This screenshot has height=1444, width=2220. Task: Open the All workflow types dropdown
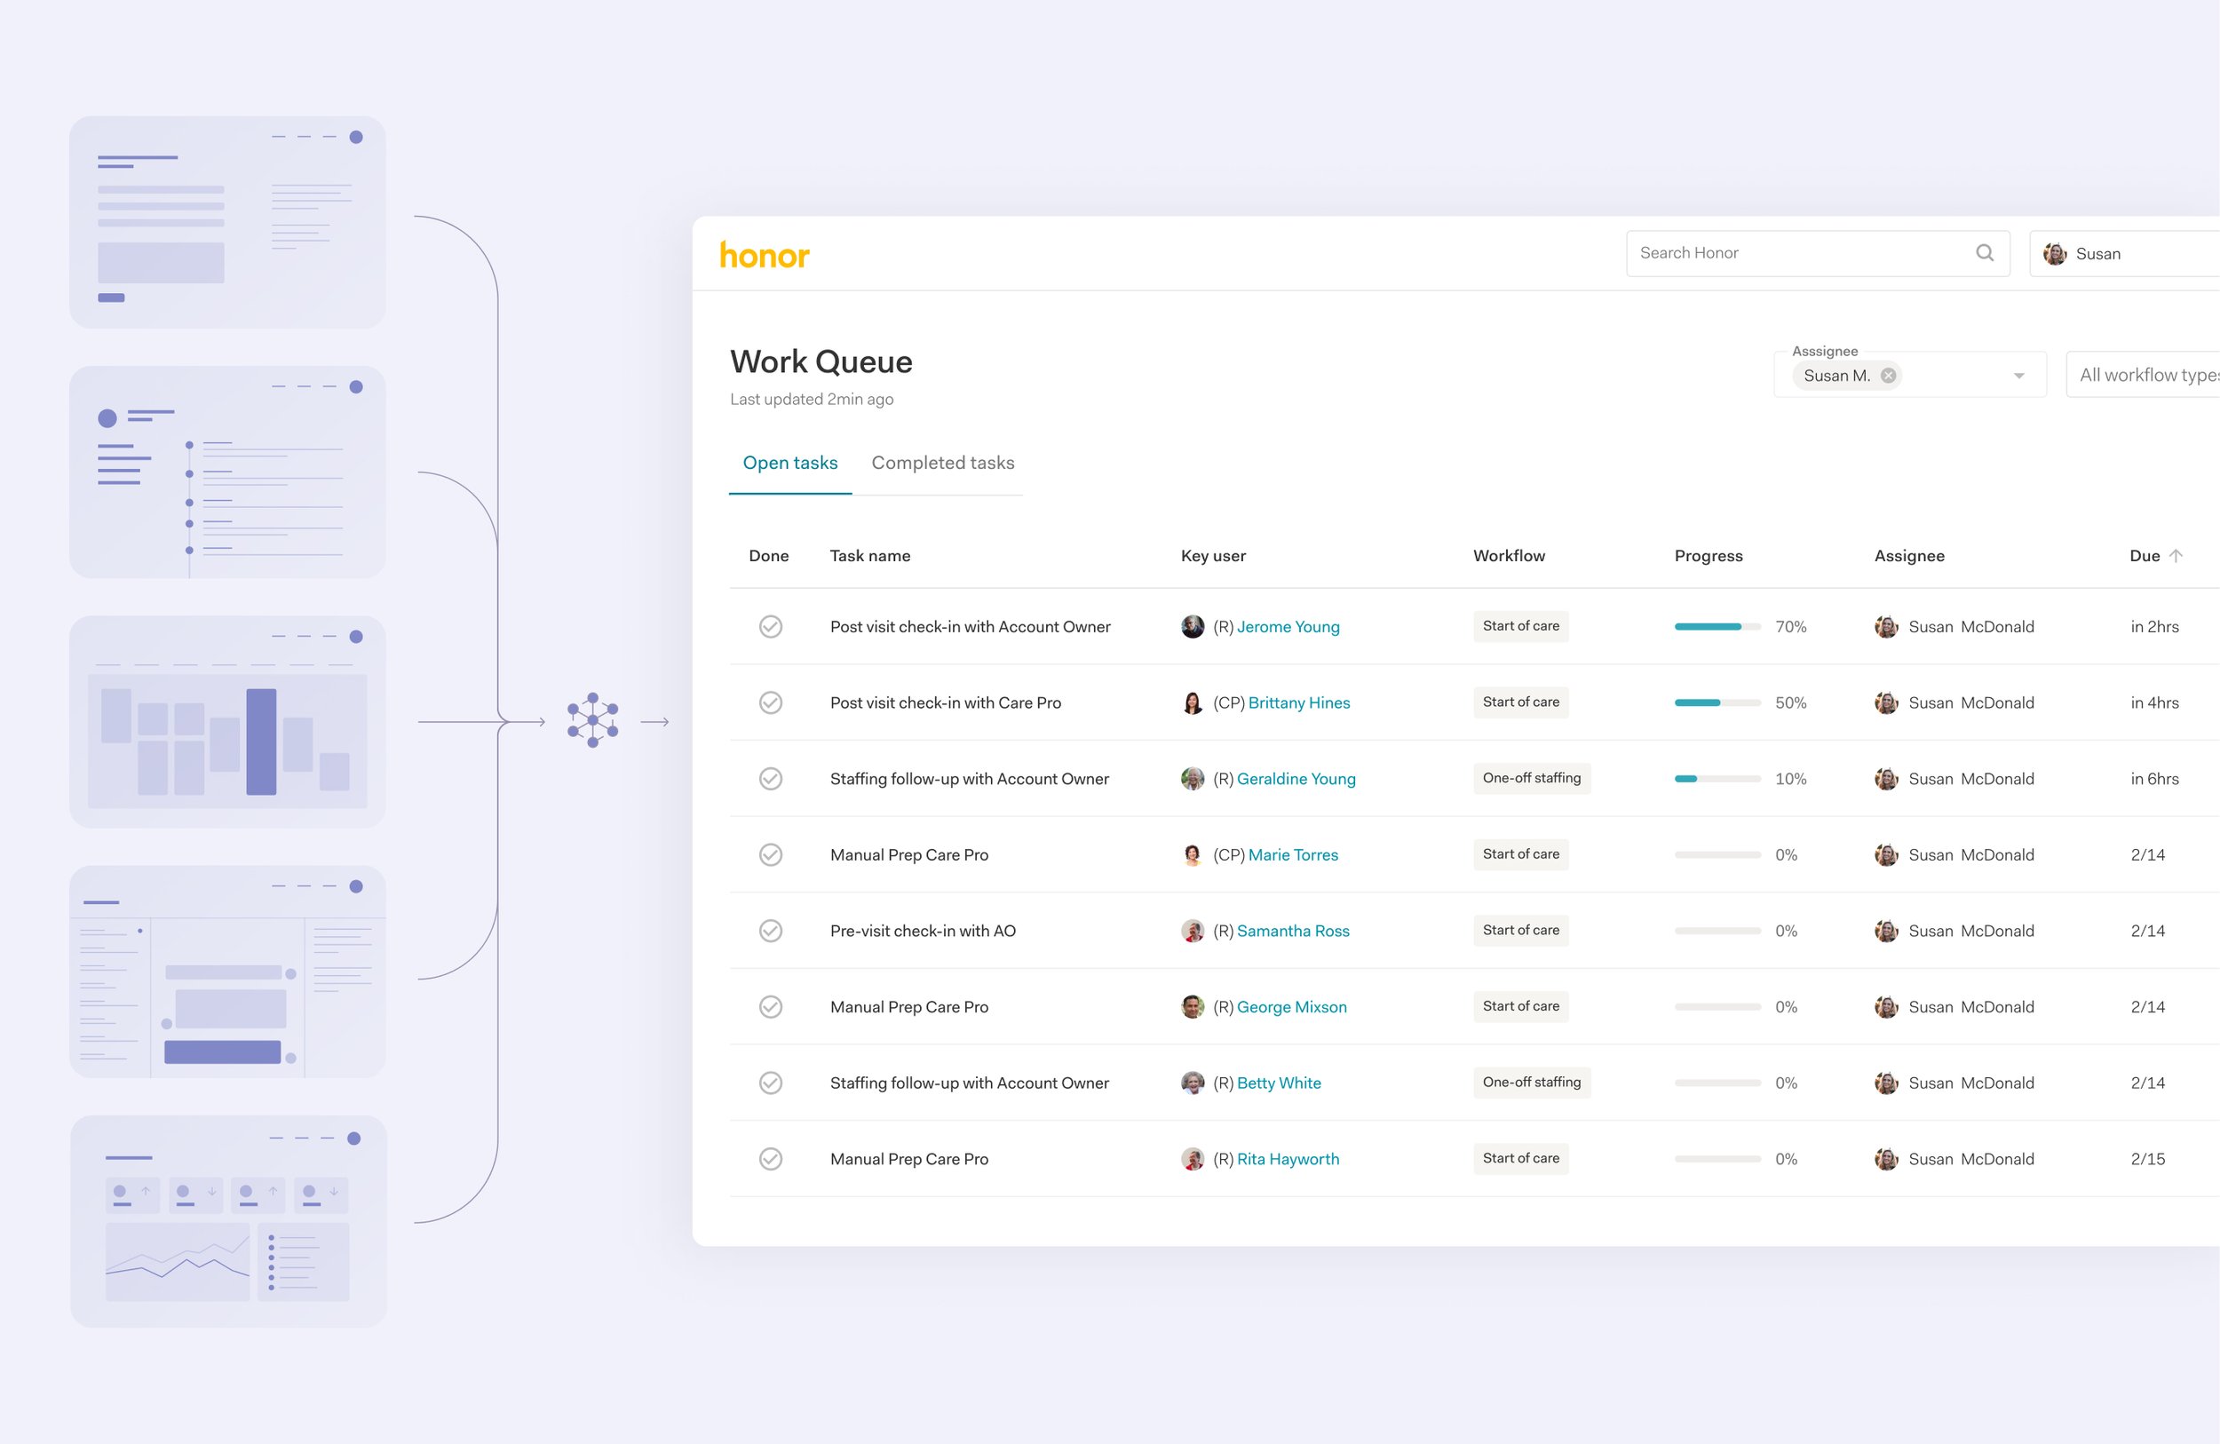coord(2145,375)
